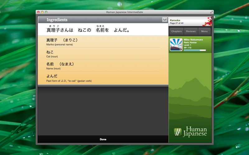Select the 名前 Name vocabulary entry
Image resolution: width=249 pixels, height=155 pixels.
(x=103, y=66)
